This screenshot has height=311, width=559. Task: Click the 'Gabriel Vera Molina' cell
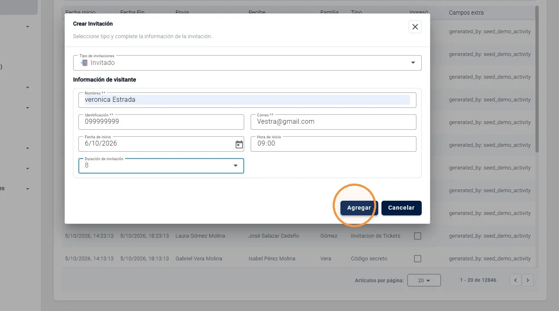click(x=199, y=259)
